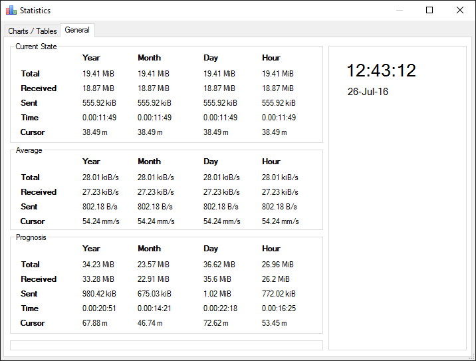The height and width of the screenshot is (361, 476).
Task: Click the 0.00:16:25 time prognosis
Action: click(x=279, y=308)
